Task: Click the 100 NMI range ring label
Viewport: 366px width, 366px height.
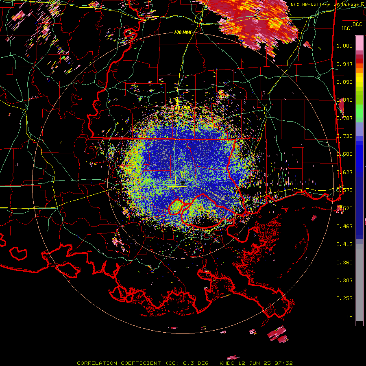Action: [x=183, y=32]
